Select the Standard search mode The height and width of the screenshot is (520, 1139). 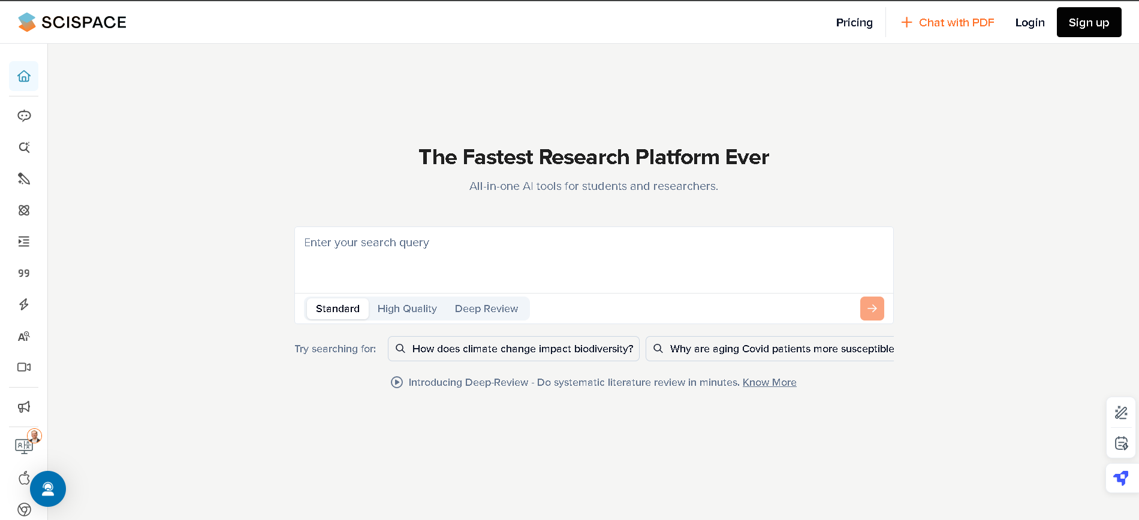(338, 309)
